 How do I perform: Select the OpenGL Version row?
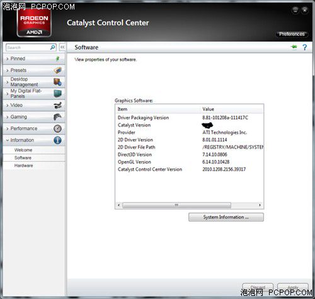point(190,162)
